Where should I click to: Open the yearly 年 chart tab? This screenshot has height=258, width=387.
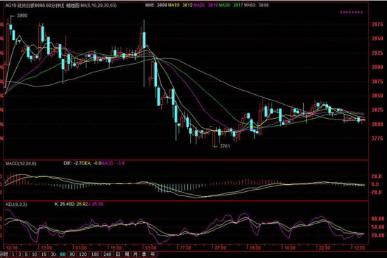click(x=153, y=254)
